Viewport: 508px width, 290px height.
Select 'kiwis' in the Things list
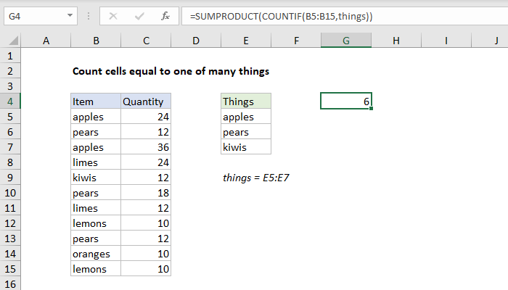coord(246,147)
